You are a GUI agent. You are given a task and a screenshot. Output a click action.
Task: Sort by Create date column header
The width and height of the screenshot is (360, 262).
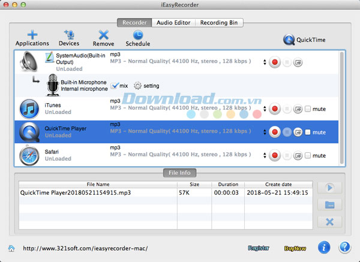[x=278, y=185]
